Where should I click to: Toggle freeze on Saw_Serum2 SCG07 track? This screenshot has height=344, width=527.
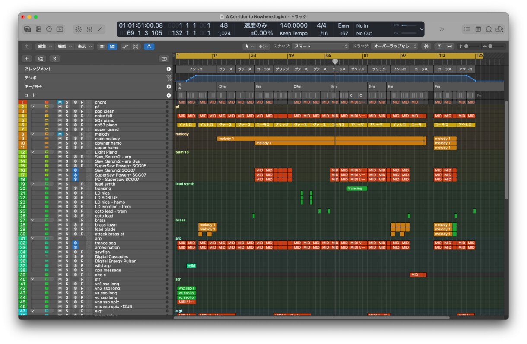pyautogui.click(x=75, y=170)
